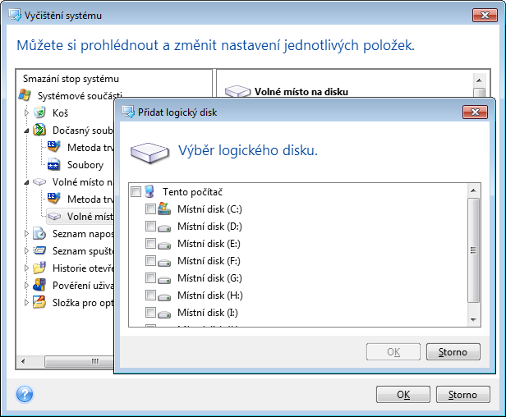
Task: Click the drive icon for Místní disk (F:)
Action: pos(164,263)
